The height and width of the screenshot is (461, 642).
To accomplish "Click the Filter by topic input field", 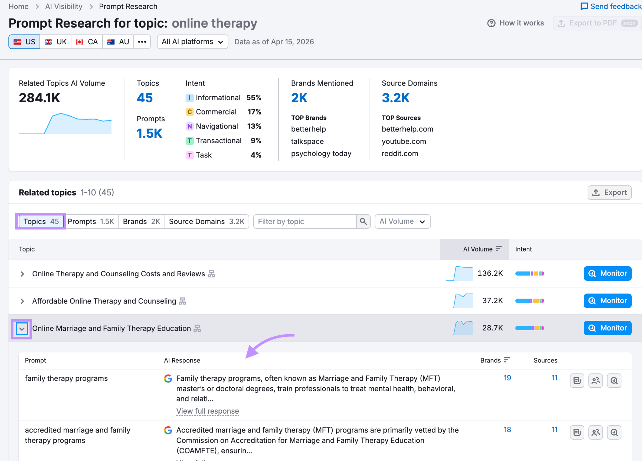I will coord(305,221).
